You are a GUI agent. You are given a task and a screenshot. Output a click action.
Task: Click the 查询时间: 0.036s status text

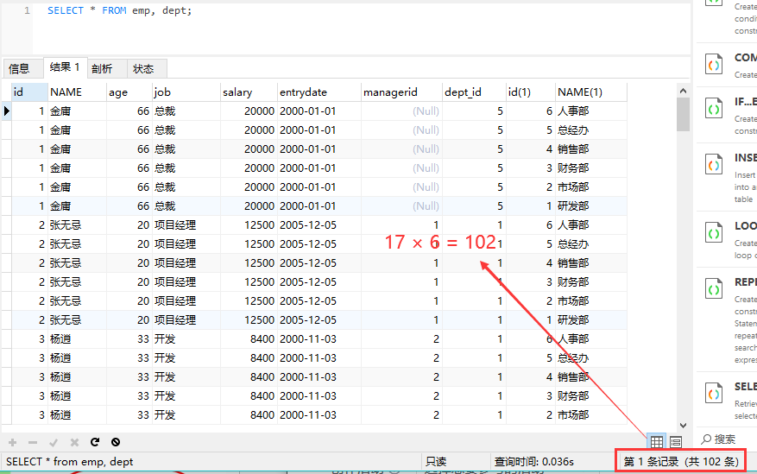pos(534,462)
